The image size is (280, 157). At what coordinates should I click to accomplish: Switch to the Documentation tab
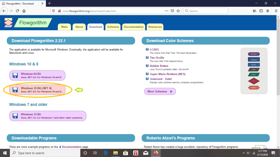click(134, 27)
